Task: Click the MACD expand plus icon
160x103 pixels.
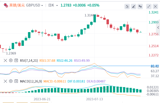Action: [16, 81]
